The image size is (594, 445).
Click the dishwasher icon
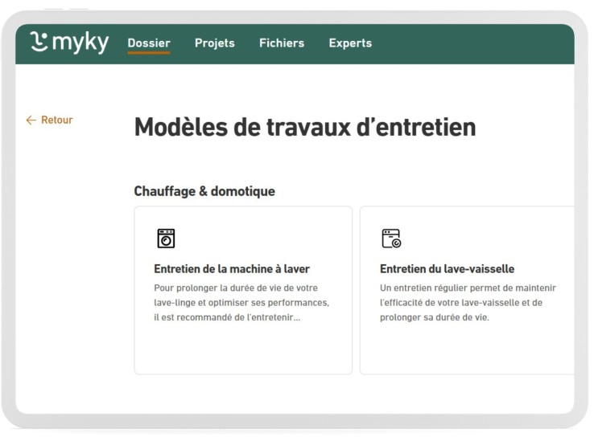[391, 239]
